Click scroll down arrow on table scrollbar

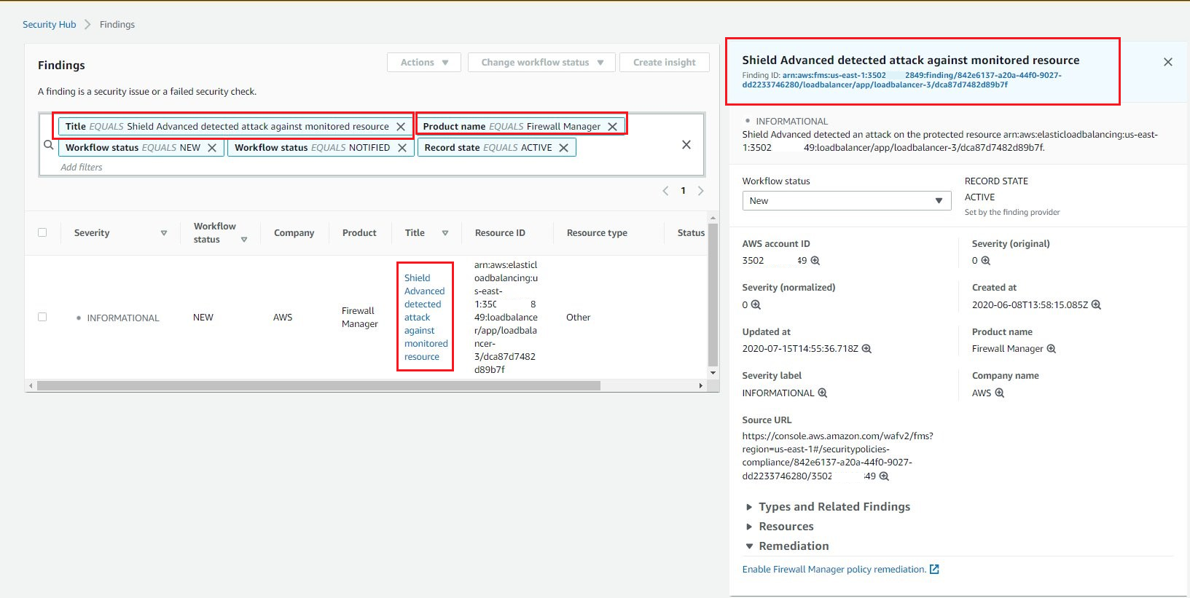[x=713, y=374]
